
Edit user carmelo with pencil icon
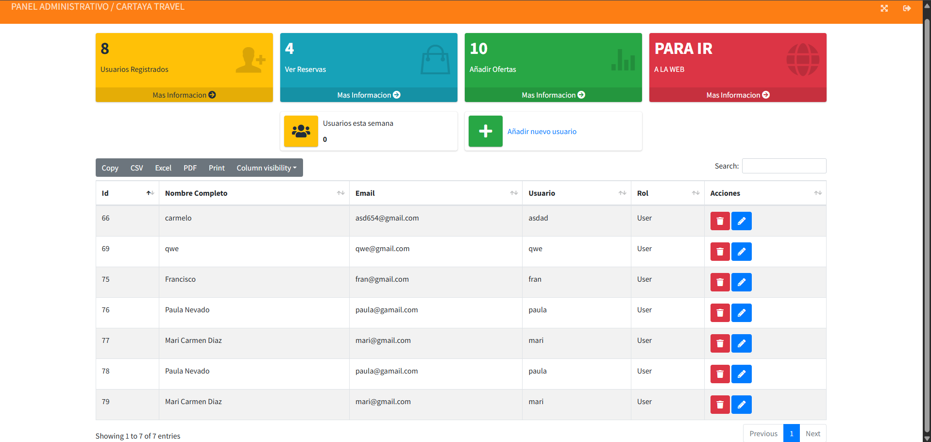tap(742, 221)
